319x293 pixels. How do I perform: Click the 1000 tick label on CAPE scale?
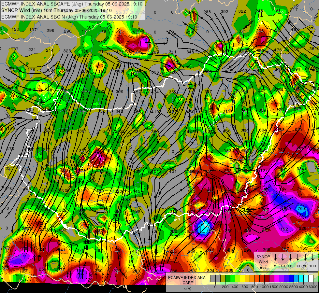tap(264, 287)
